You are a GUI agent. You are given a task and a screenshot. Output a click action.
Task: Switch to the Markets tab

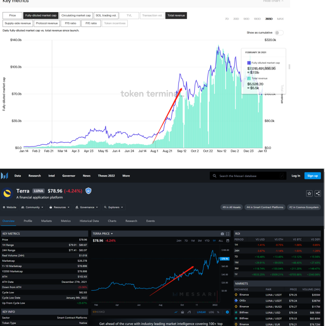pyautogui.click(x=46, y=221)
